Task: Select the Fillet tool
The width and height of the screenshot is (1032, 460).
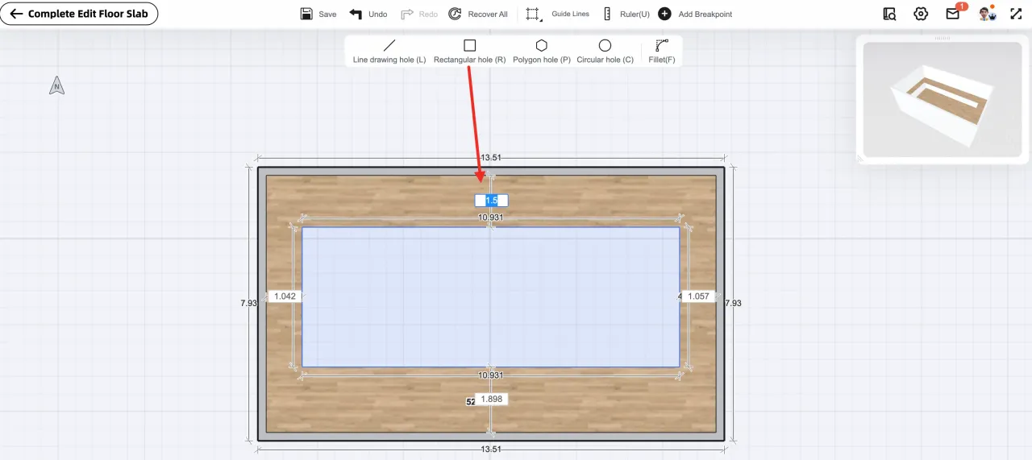Action: pos(662,52)
